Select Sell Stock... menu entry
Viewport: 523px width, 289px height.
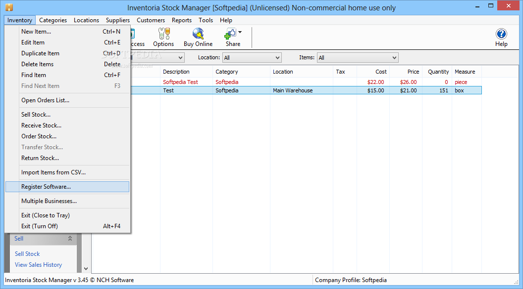(x=67, y=115)
